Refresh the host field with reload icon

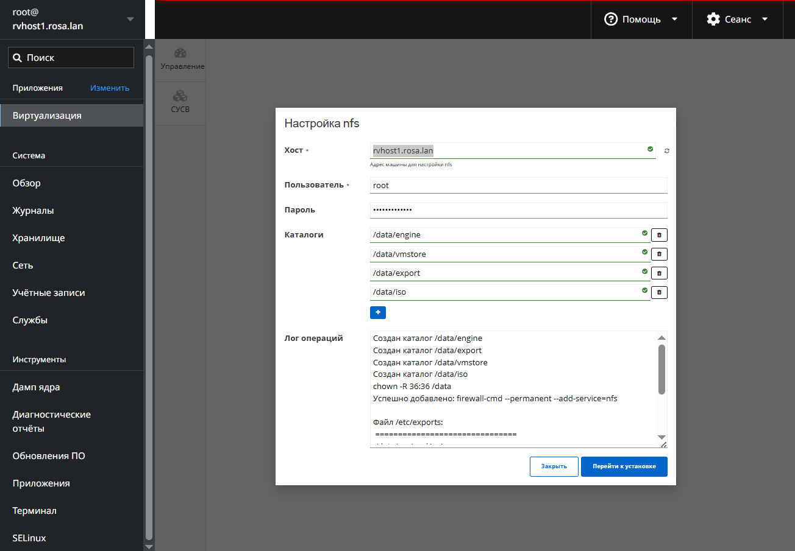tap(666, 150)
